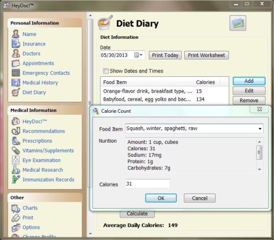Open the Name link
The image size is (274, 240).
tap(29, 34)
